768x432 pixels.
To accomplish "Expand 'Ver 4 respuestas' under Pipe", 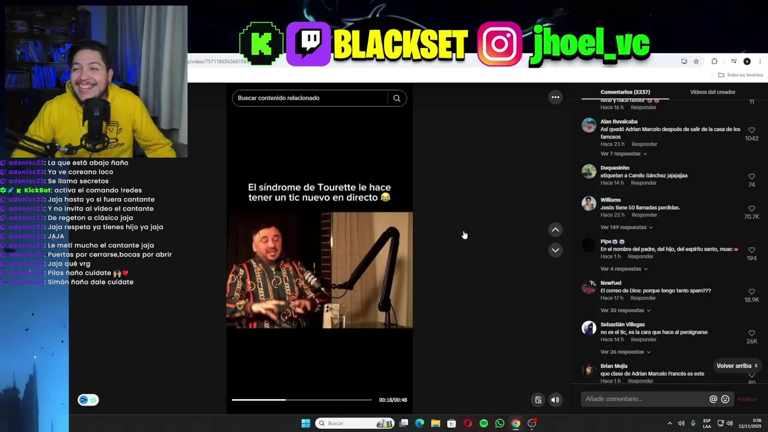I will pyautogui.click(x=624, y=269).
